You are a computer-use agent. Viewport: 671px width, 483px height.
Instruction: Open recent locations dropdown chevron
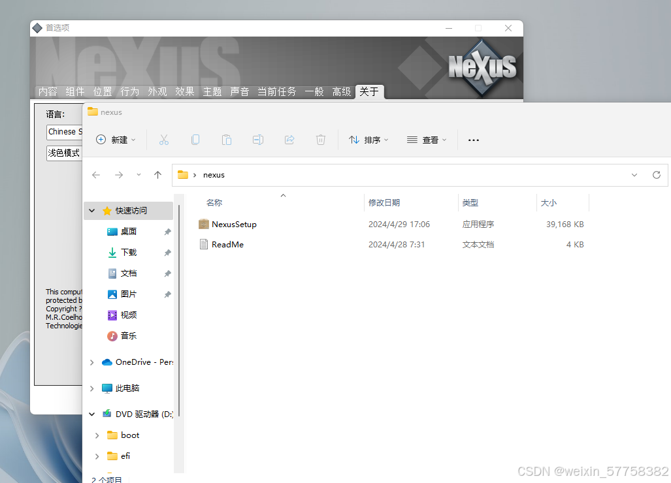pyautogui.click(x=139, y=175)
